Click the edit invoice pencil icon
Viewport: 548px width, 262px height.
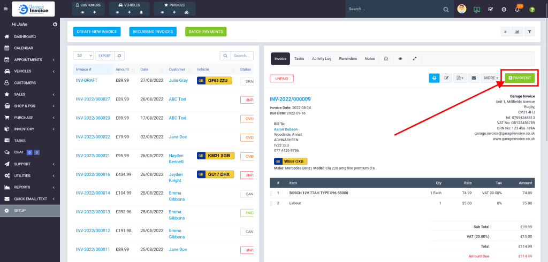tap(447, 78)
